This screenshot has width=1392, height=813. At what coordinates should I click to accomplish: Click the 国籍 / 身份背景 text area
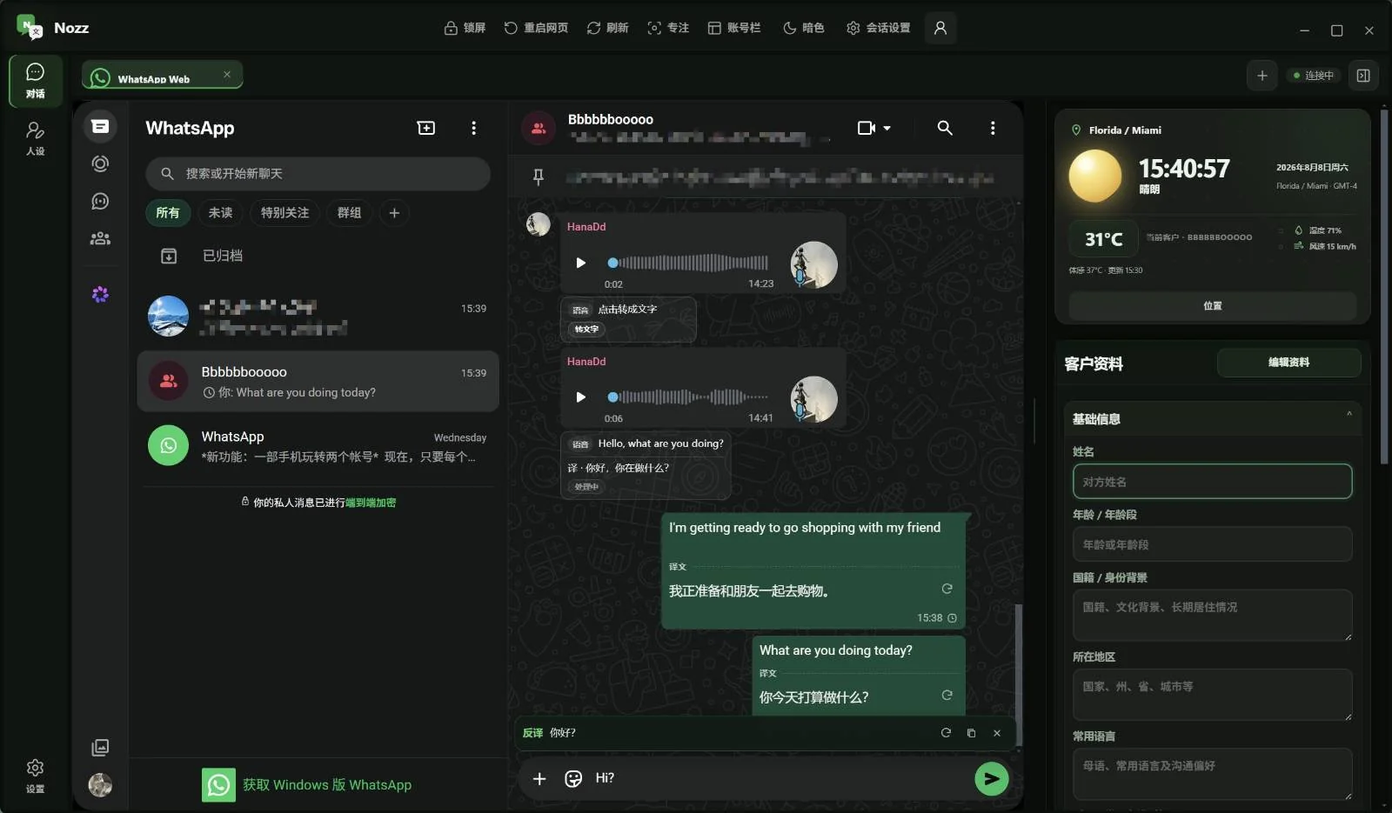tap(1212, 616)
